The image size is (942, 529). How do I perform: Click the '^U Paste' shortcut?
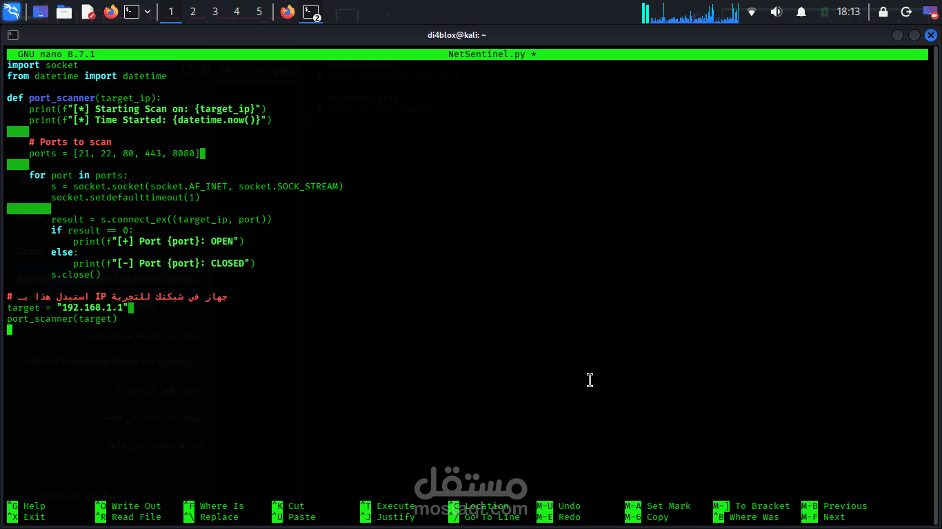[294, 517]
